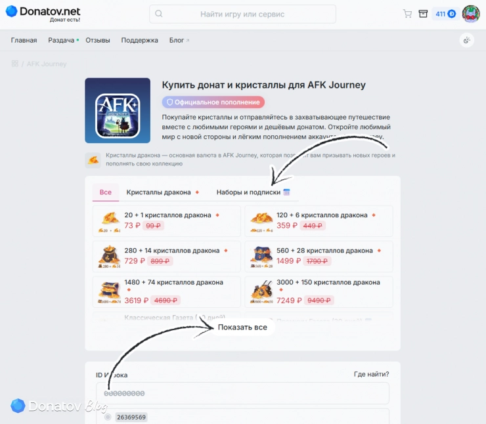This screenshot has height=424, width=486.
Task: Open the orders archive box icon
Action: [x=423, y=14]
